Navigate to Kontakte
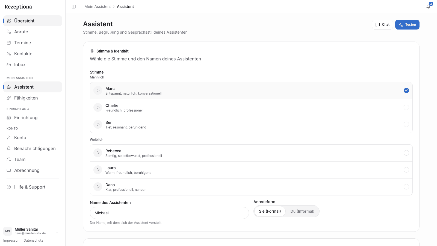437x246 pixels. [x=33, y=54]
